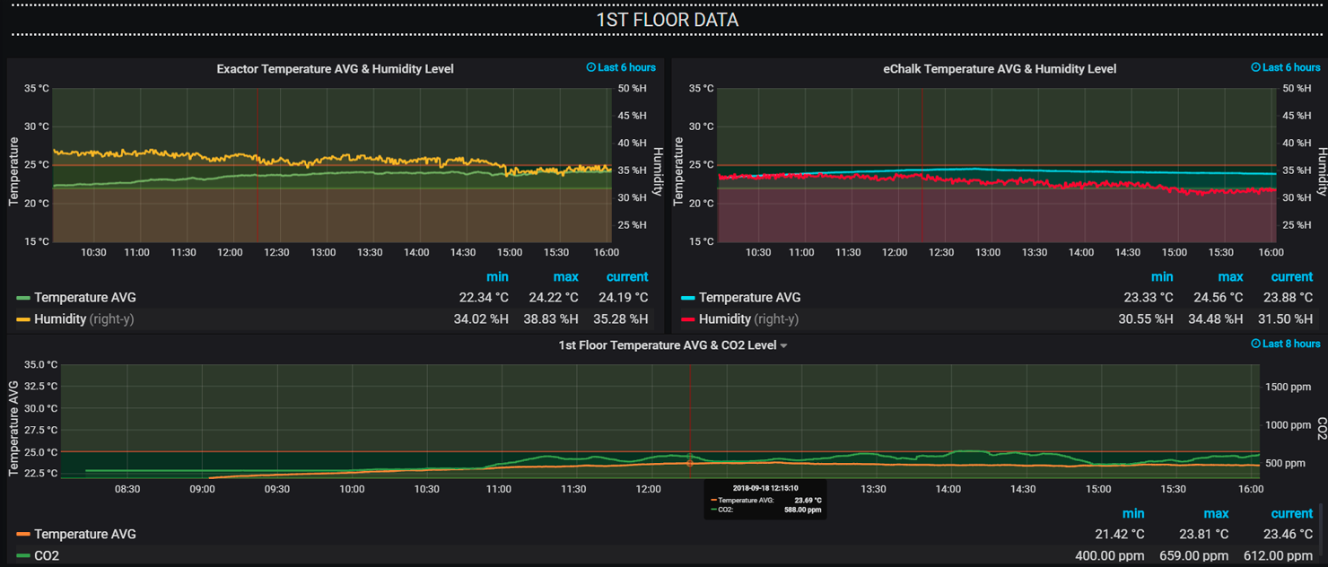1328x567 pixels.
Task: Open the yellow color swatch for Exactor Humidity
Action: click(23, 319)
